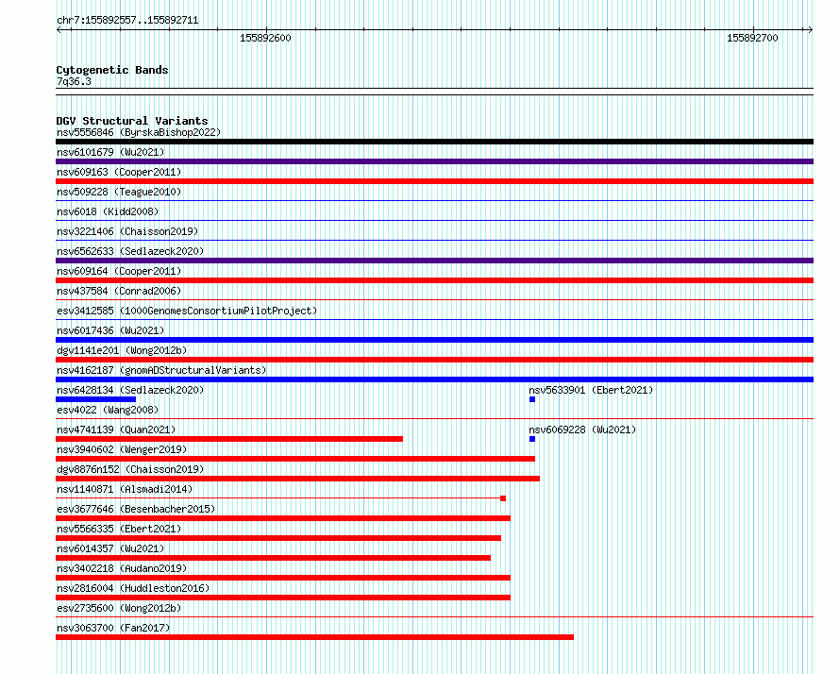This screenshot has width=840, height=674.
Task: Click the 7q36.3 band label
Action: [x=74, y=81]
